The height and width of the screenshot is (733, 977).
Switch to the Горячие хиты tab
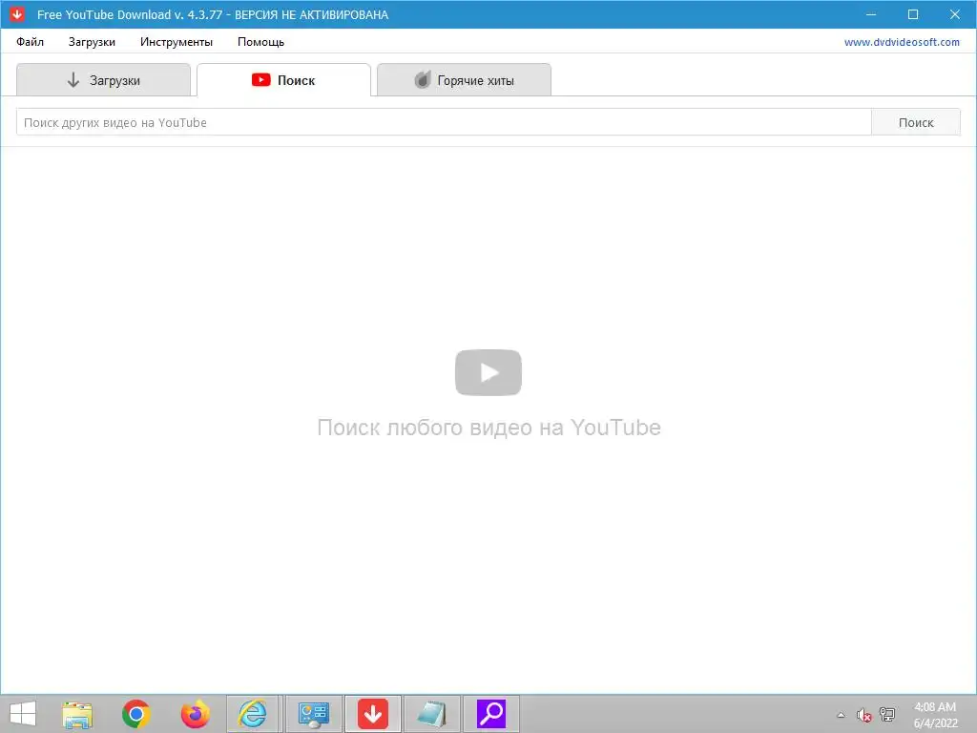pos(465,80)
